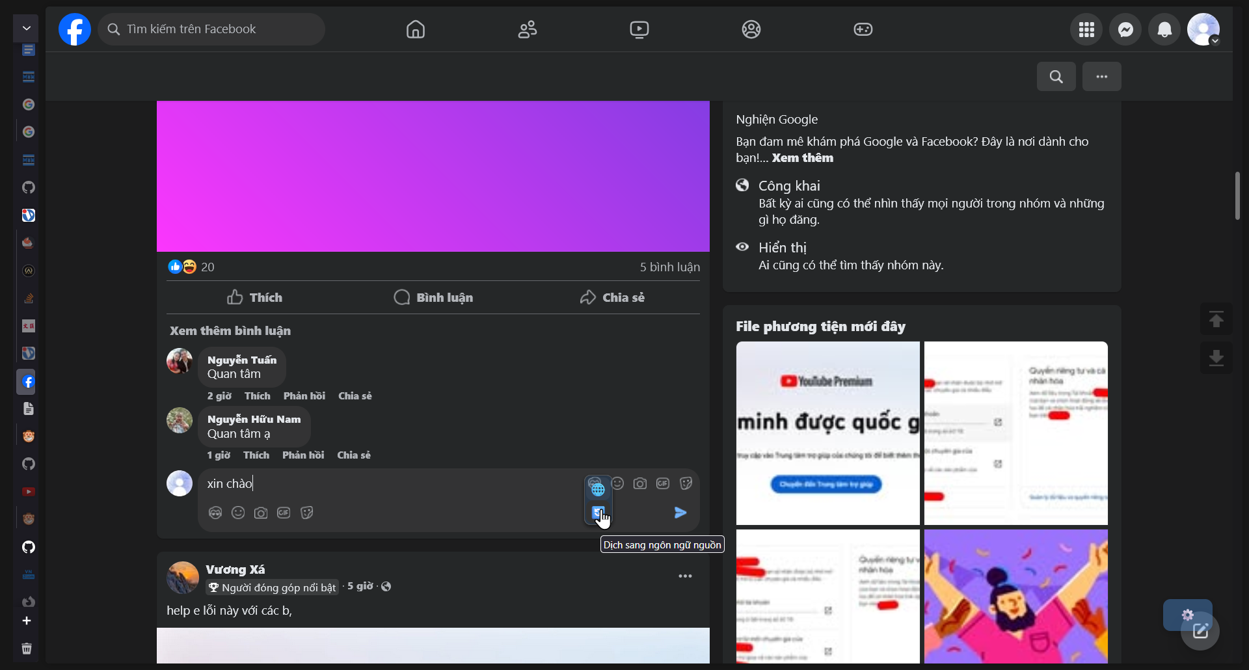Screen dimensions: 1249x670
Task: Switch to the red 文 translate sidebar tab
Action: [28, 326]
